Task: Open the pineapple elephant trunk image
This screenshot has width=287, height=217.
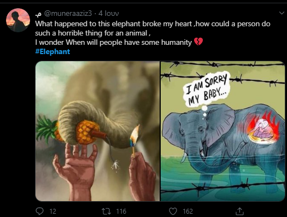Action: click(97, 131)
